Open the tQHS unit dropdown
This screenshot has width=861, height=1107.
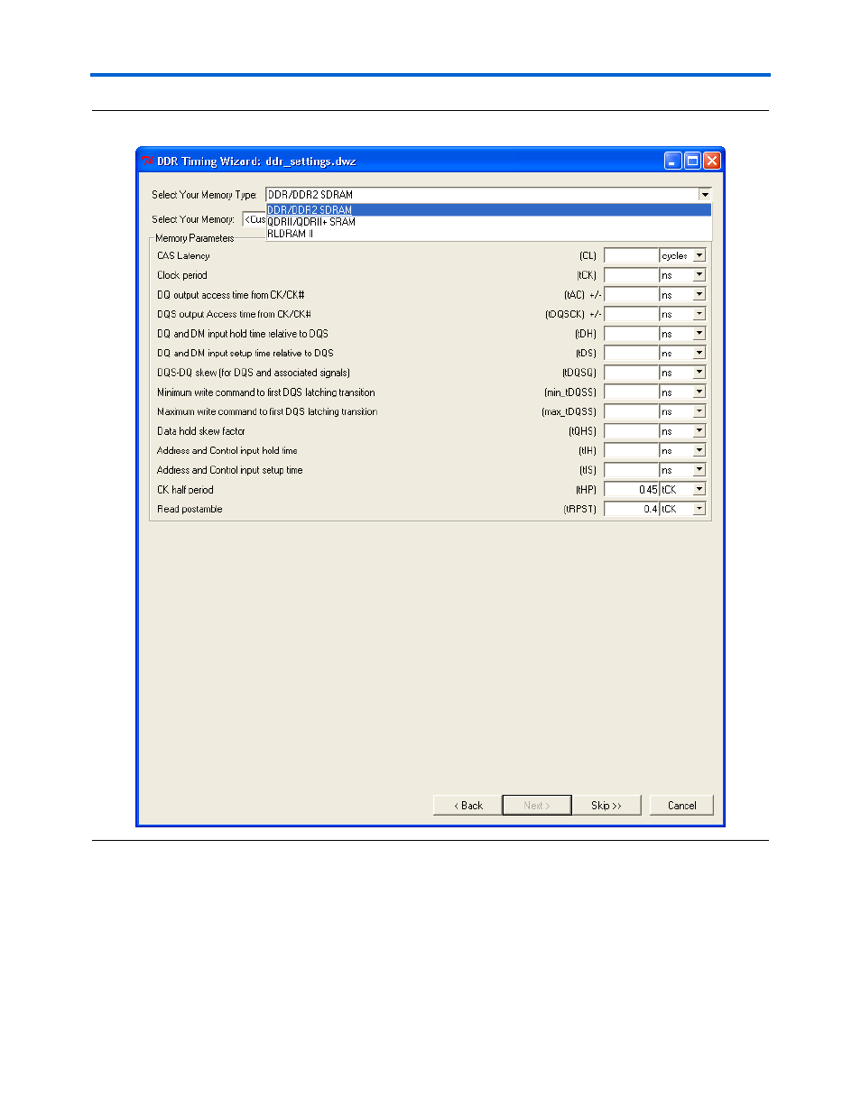(x=699, y=431)
